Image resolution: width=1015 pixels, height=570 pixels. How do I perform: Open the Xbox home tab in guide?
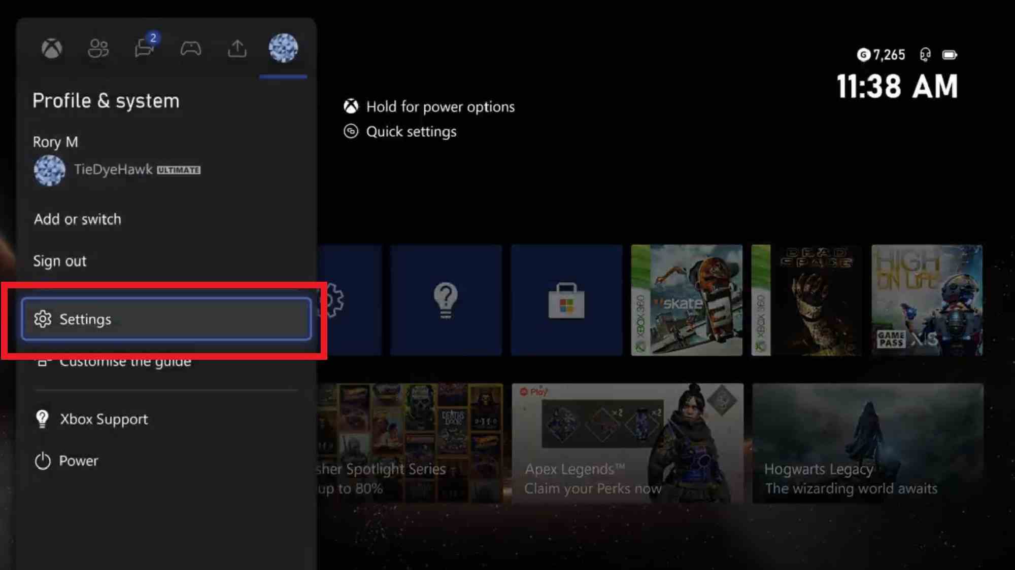52,49
